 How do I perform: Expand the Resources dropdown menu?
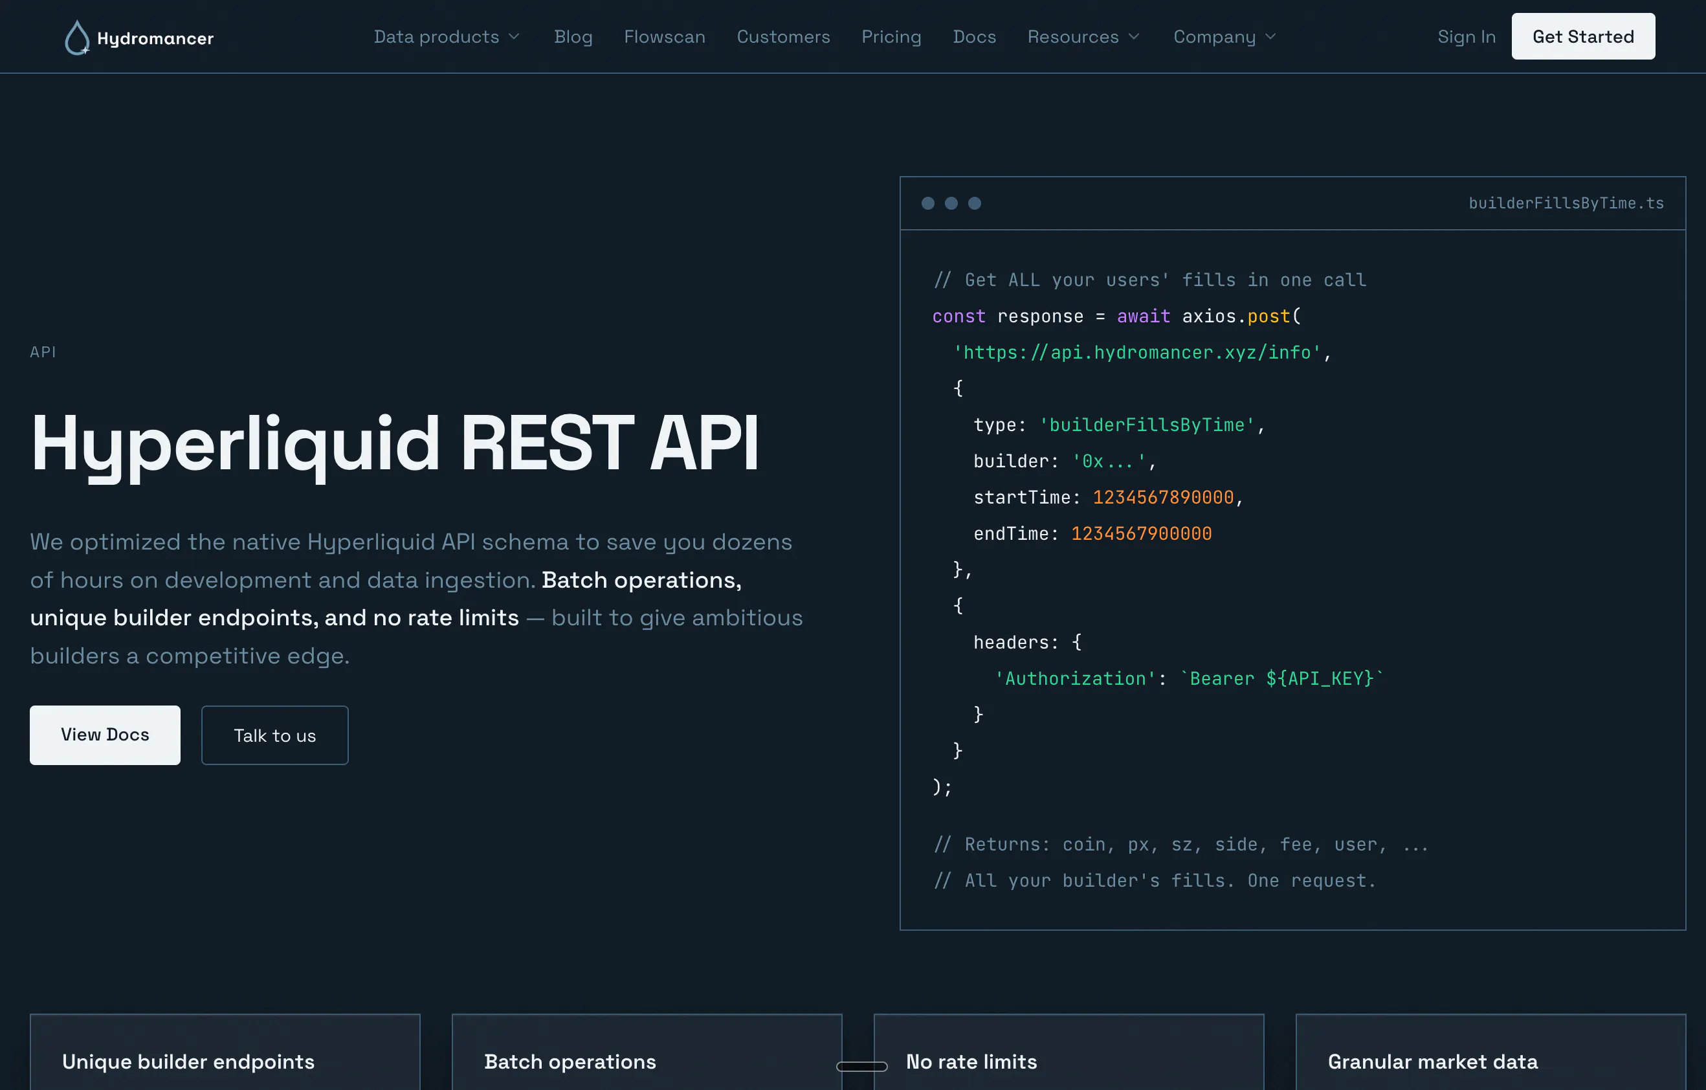click(x=1084, y=37)
